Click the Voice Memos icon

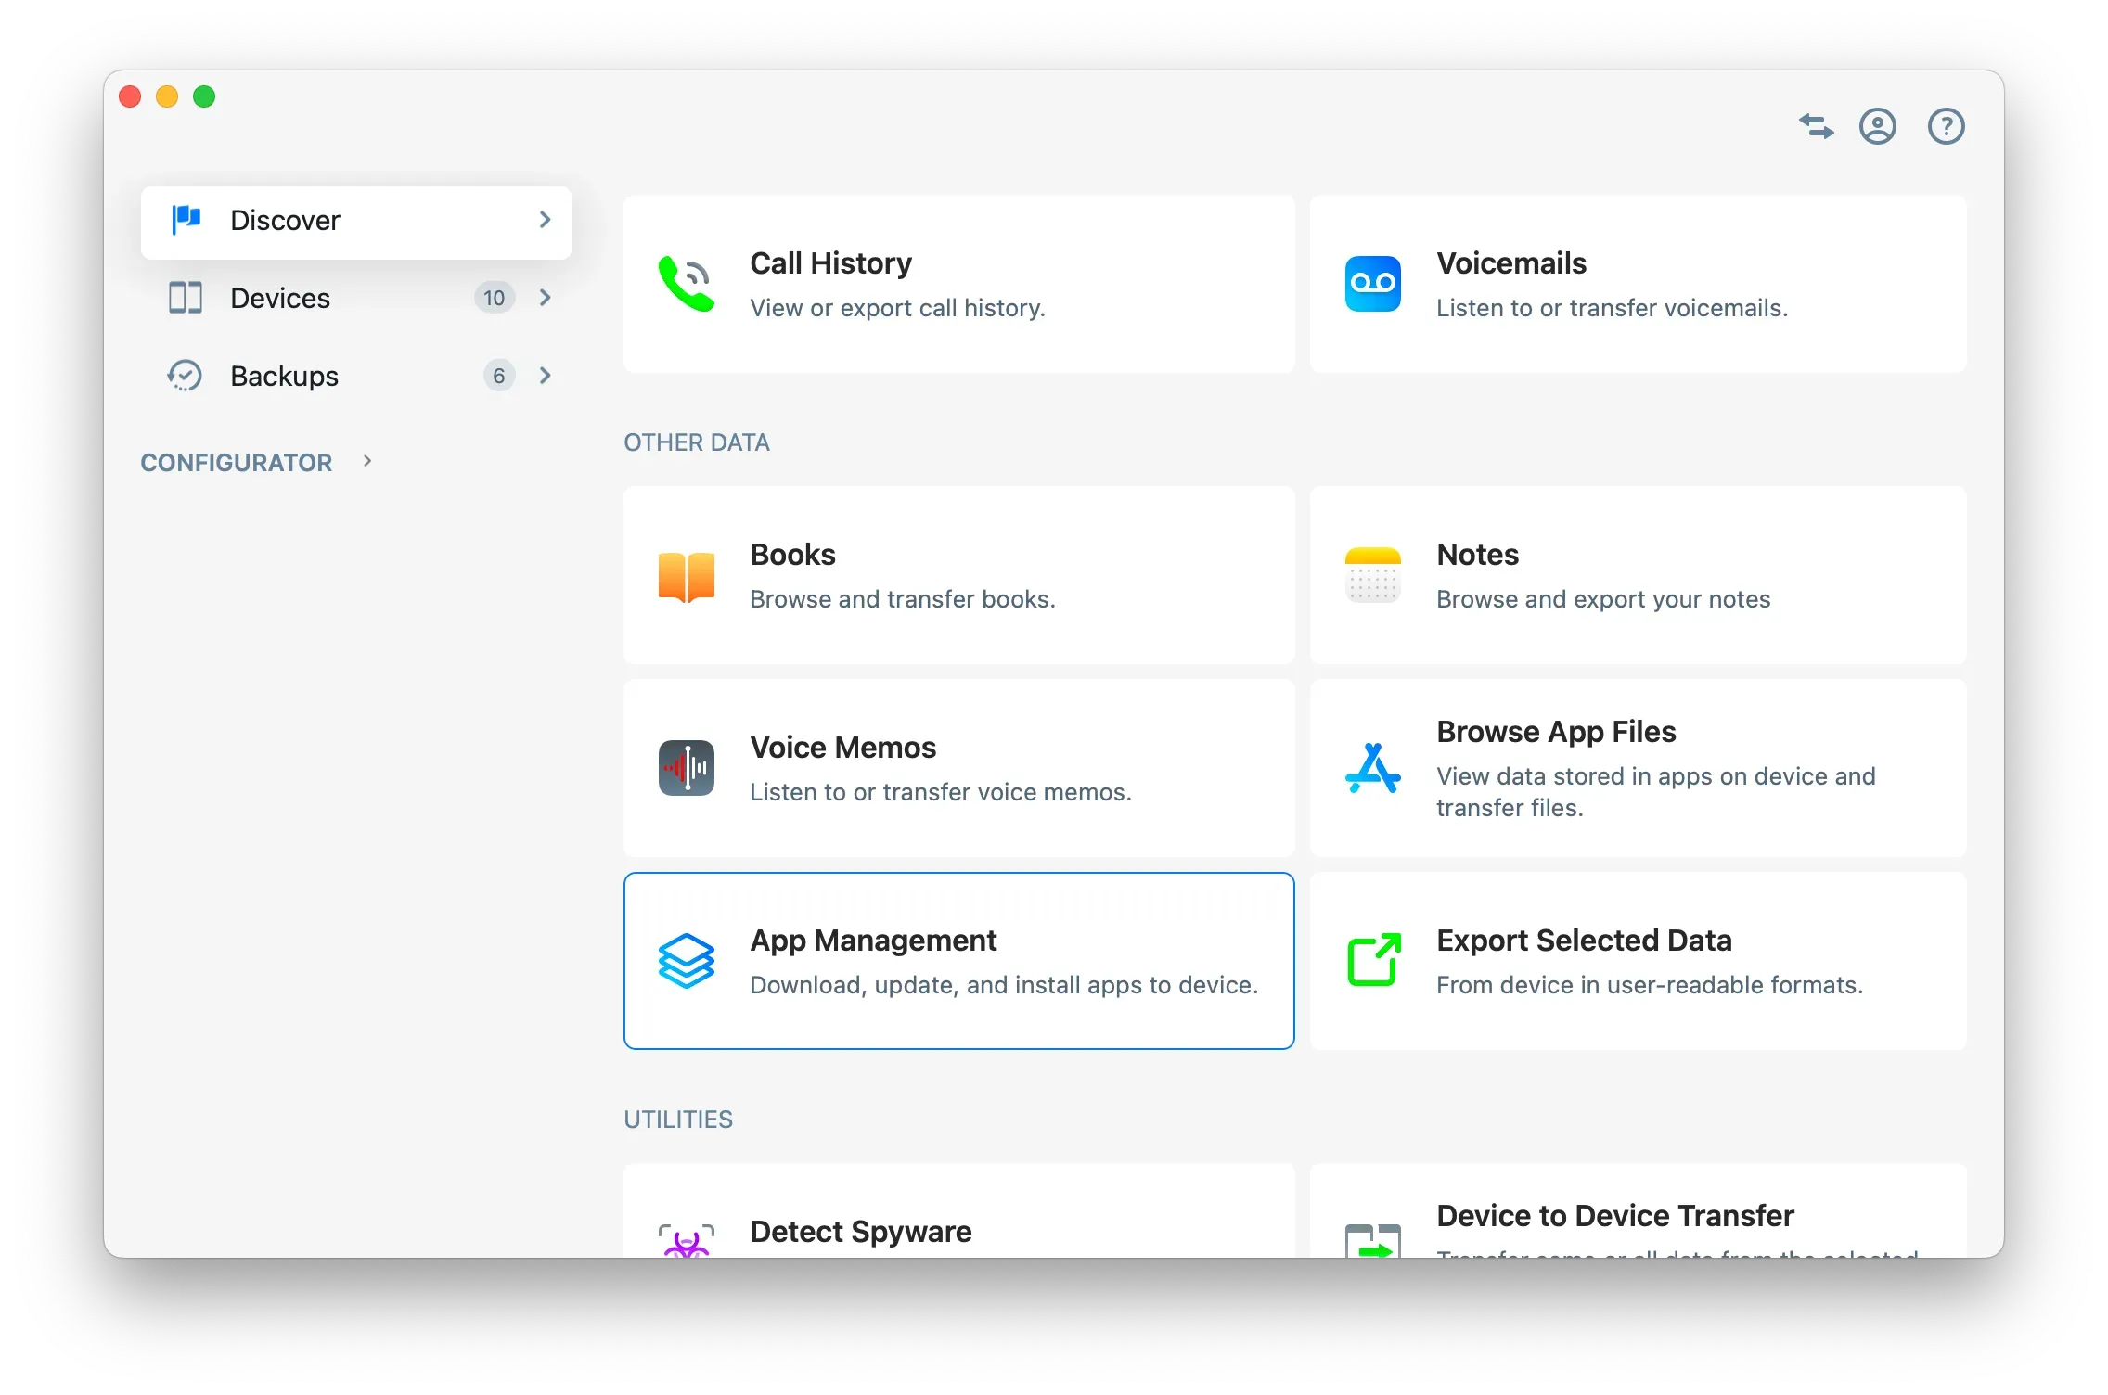(x=686, y=768)
